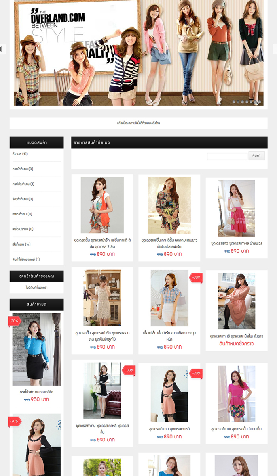Select the first banner pagination dot
The image size is (277, 476).
(x=234, y=102)
